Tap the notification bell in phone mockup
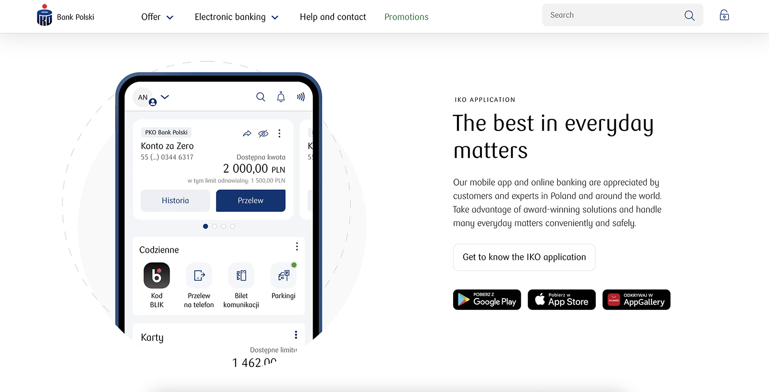Image resolution: width=769 pixels, height=392 pixels. (281, 97)
